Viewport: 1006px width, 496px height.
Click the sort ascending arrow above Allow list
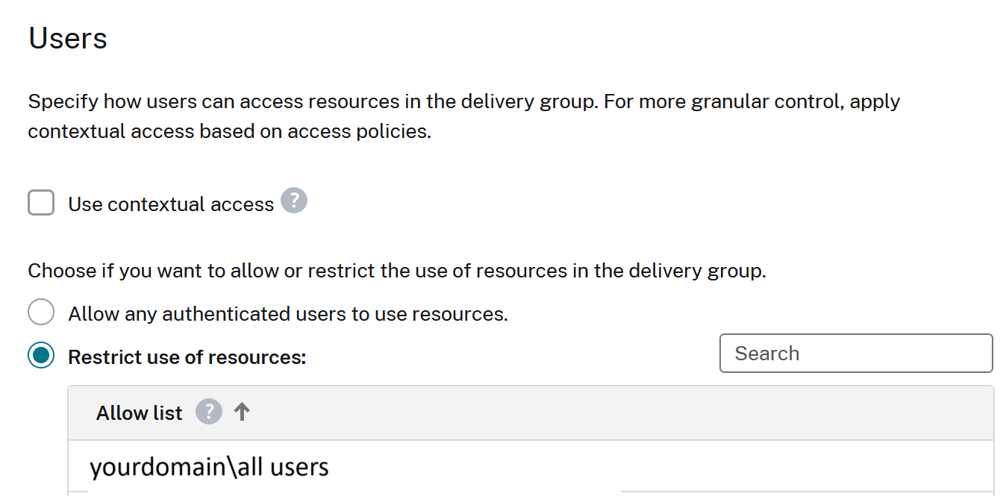click(242, 411)
